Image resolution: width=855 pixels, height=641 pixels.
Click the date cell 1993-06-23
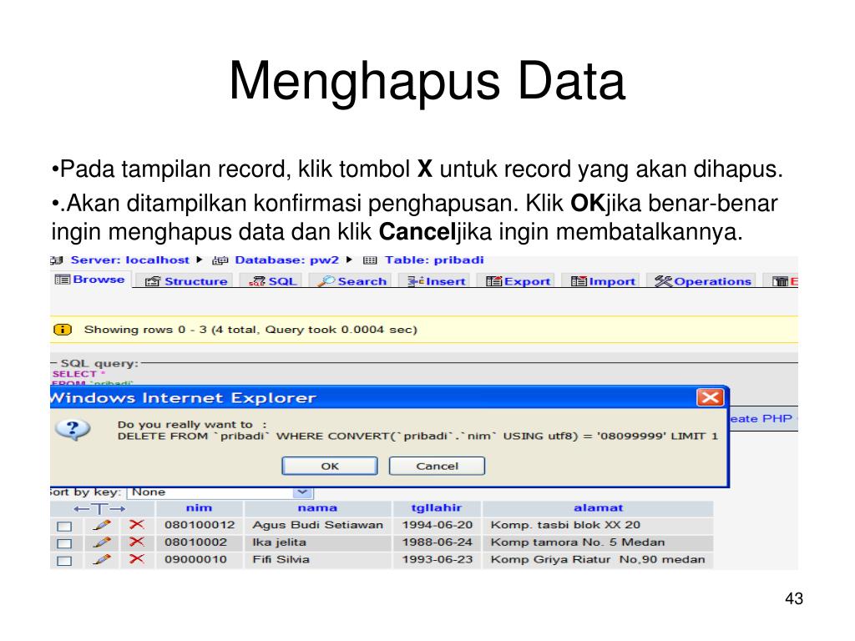(x=438, y=559)
